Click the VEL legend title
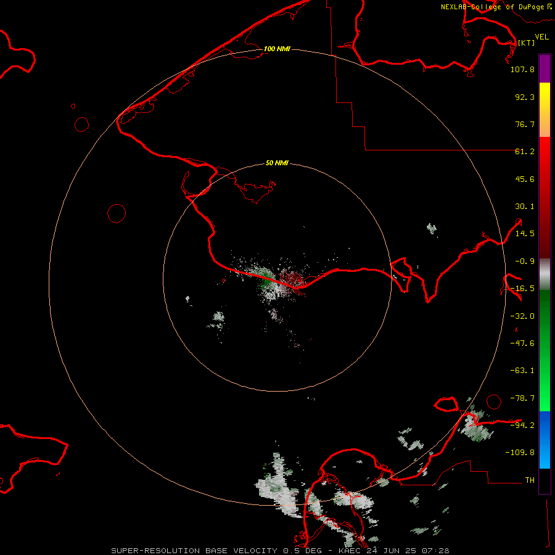555x555 pixels. click(x=541, y=37)
